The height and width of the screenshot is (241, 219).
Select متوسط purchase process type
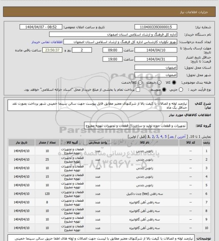click(x=164, y=90)
